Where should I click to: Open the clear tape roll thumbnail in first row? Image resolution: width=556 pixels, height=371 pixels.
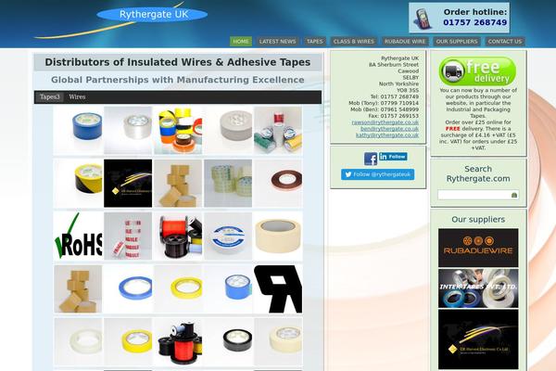(x=128, y=130)
